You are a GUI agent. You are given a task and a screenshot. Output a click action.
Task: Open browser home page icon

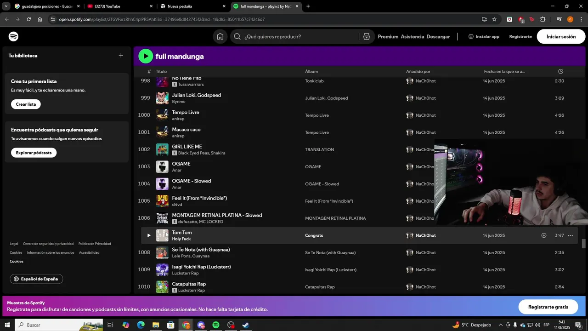point(40,19)
